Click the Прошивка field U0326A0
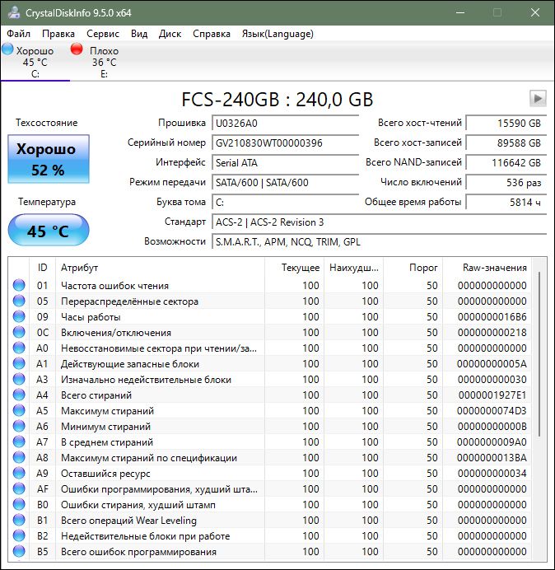The image size is (555, 570). tap(285, 124)
